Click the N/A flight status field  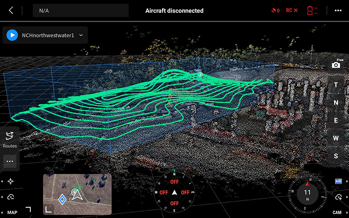coord(81,10)
